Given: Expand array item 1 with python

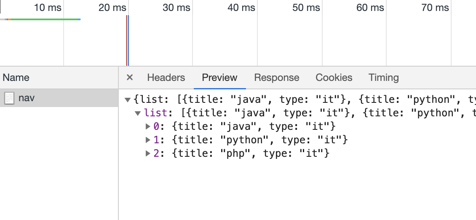Looking at the screenshot, I should pos(148,140).
